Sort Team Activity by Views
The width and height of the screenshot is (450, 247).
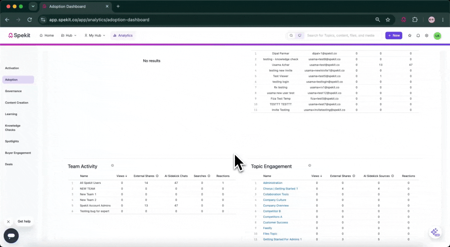pyautogui.click(x=122, y=176)
